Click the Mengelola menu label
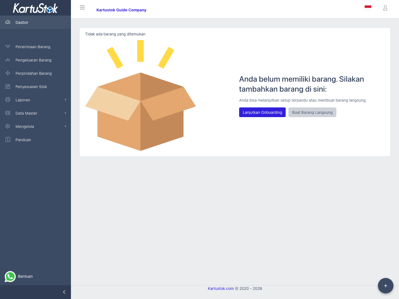This screenshot has width=399, height=299. (x=25, y=127)
